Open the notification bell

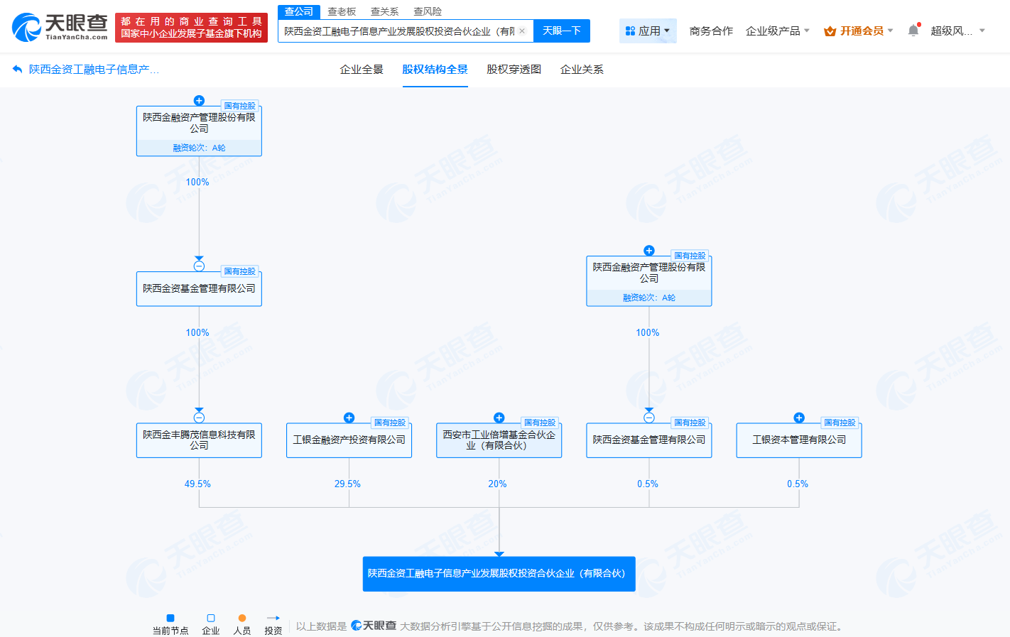913,31
